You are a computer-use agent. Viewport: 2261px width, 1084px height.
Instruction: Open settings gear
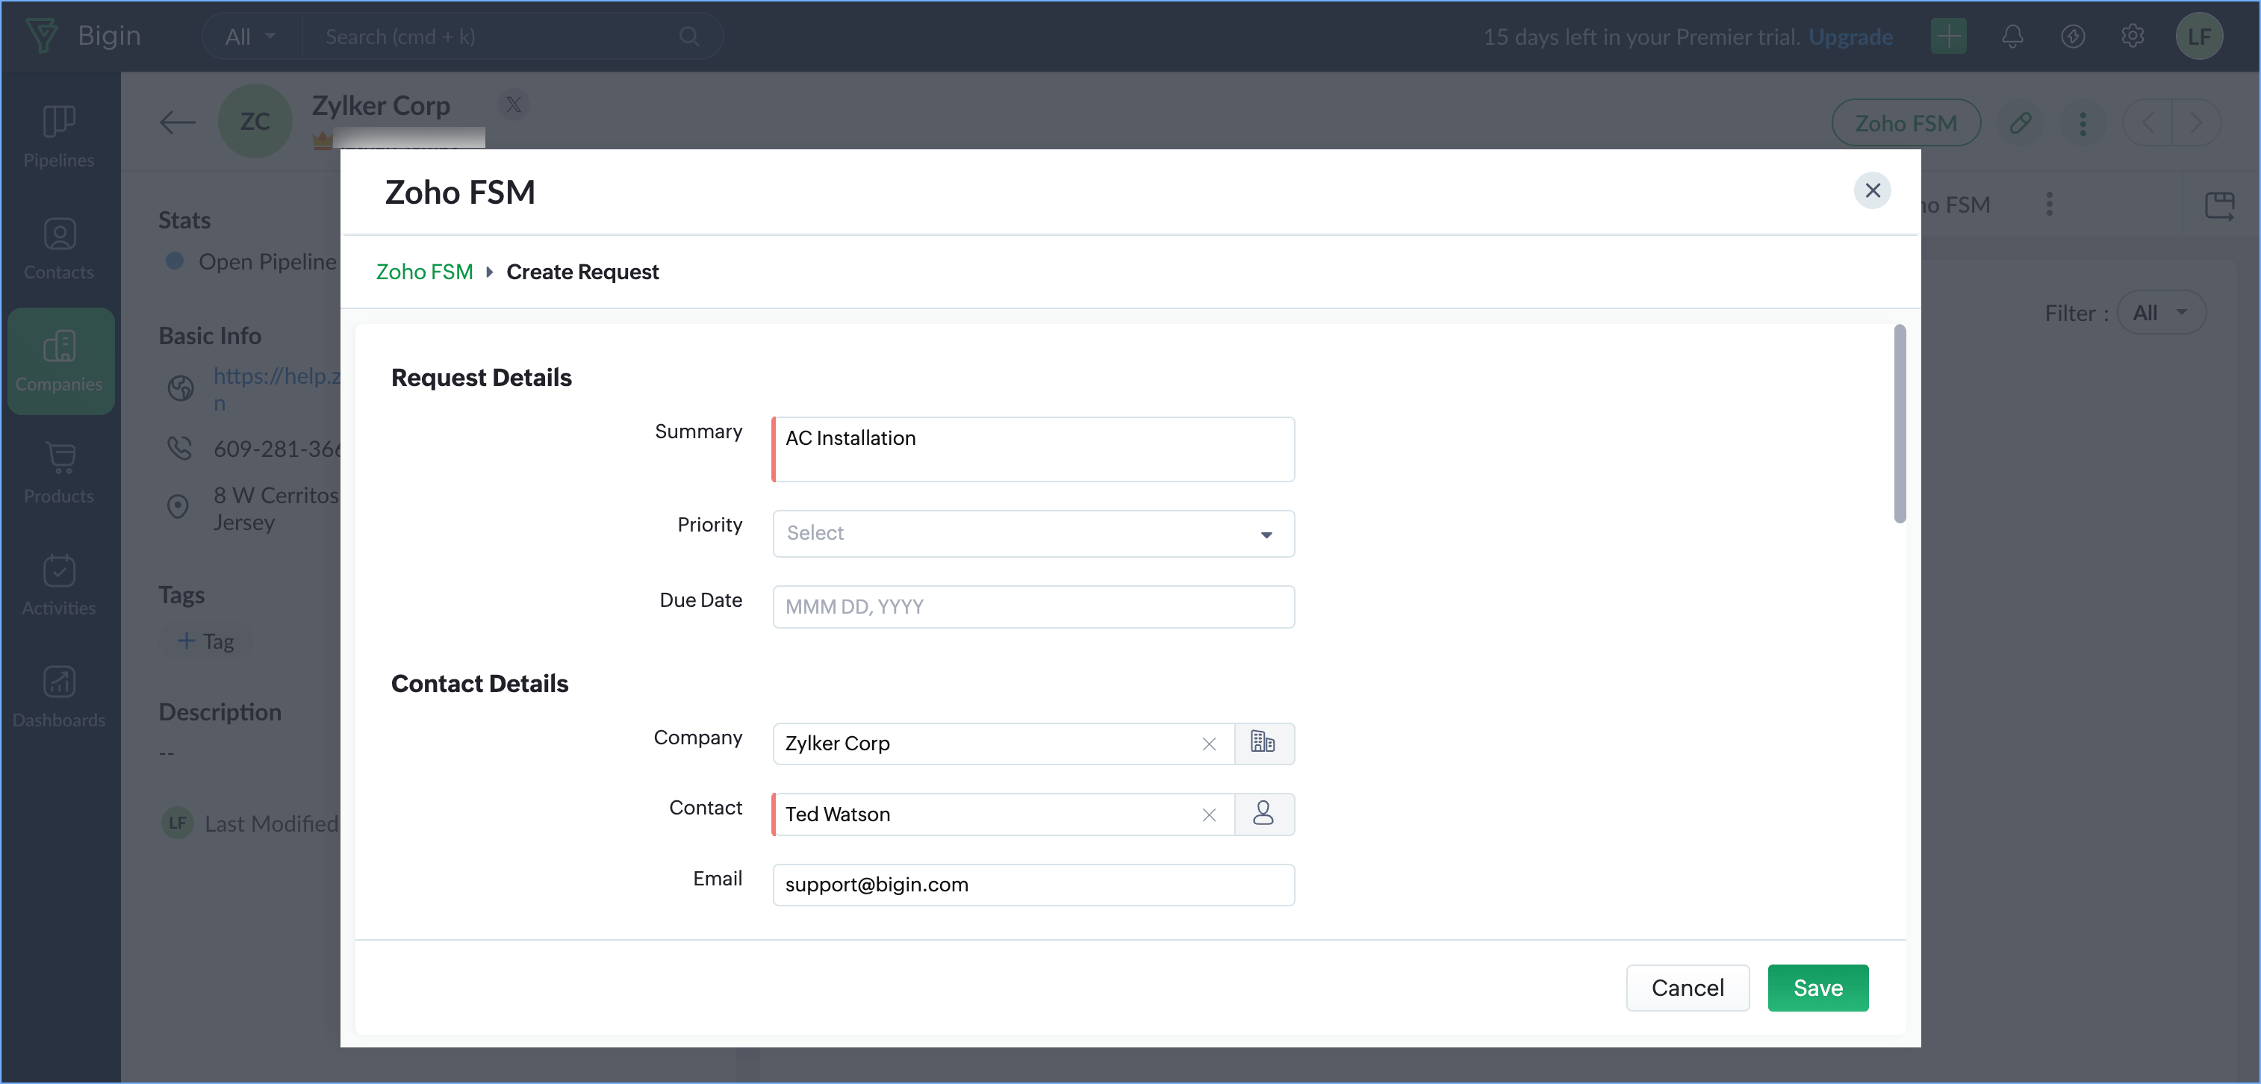[x=2132, y=36]
